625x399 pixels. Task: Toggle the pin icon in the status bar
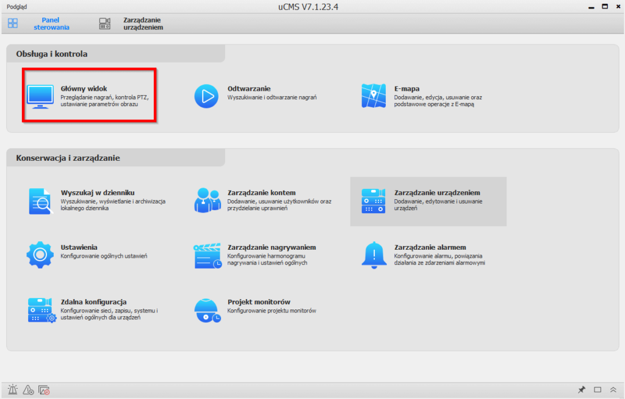tap(581, 389)
